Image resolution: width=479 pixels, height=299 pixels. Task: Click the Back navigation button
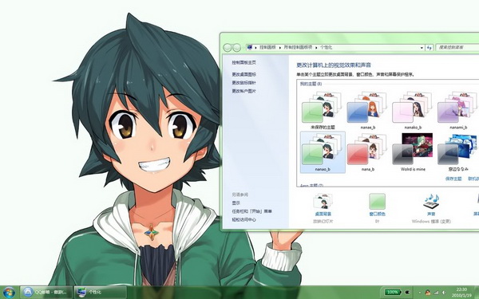coord(227,48)
